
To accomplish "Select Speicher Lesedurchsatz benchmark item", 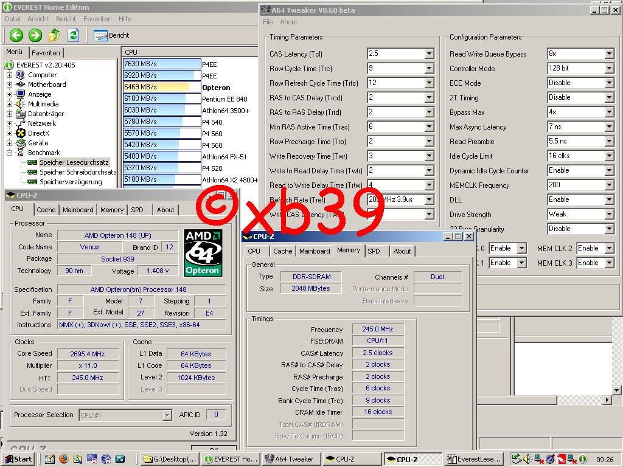I will (x=74, y=162).
